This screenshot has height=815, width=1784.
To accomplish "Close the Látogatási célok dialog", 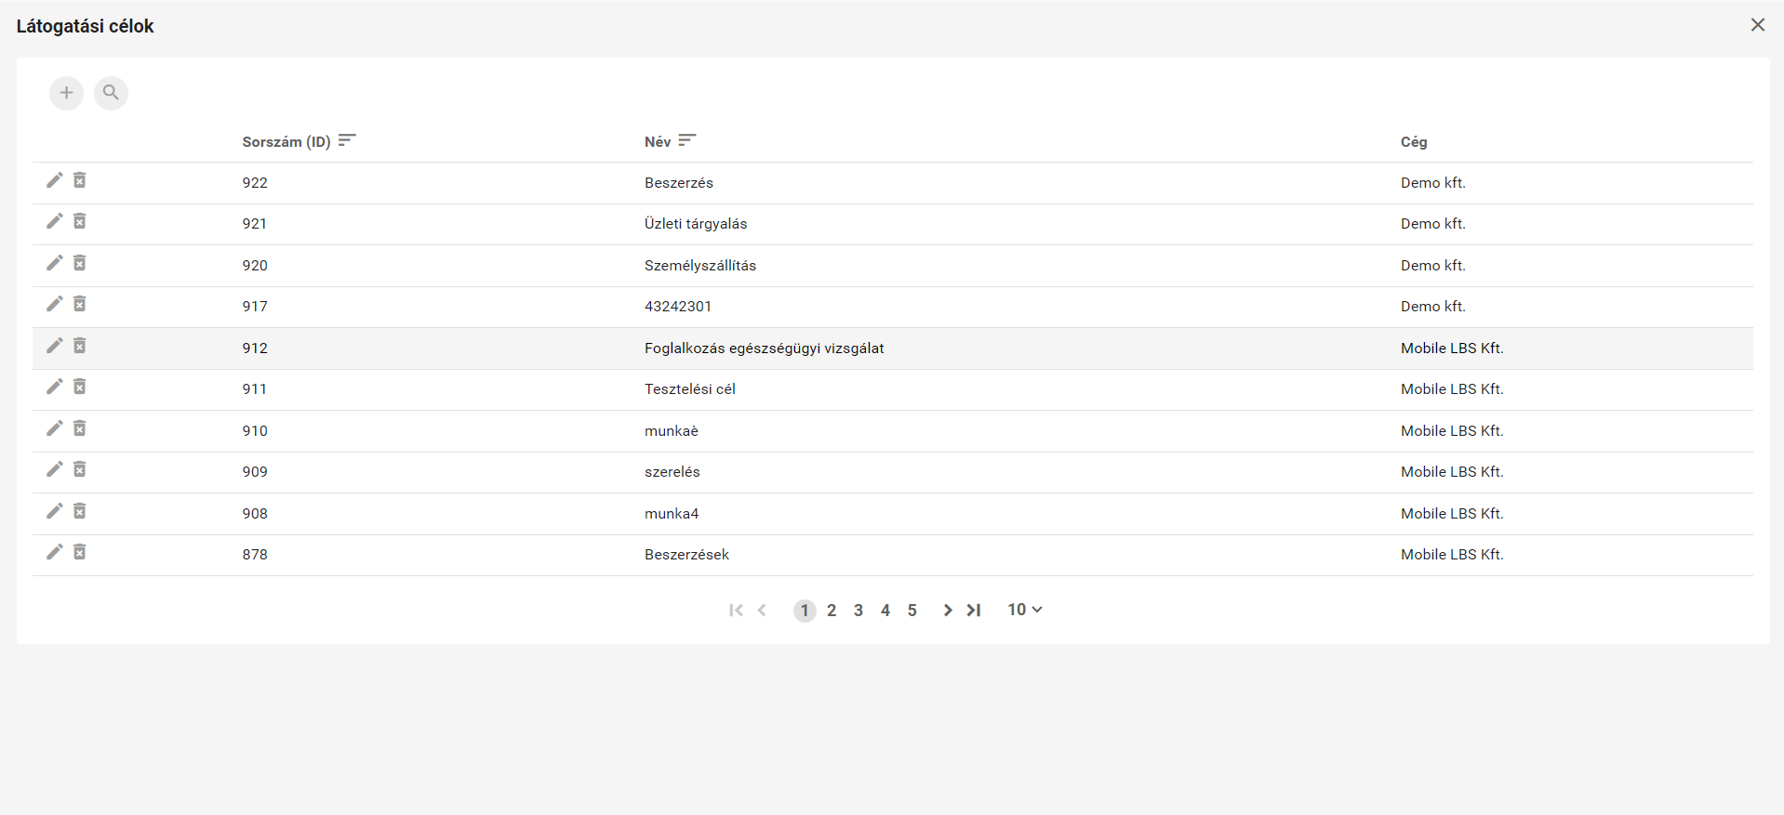I will [1757, 25].
